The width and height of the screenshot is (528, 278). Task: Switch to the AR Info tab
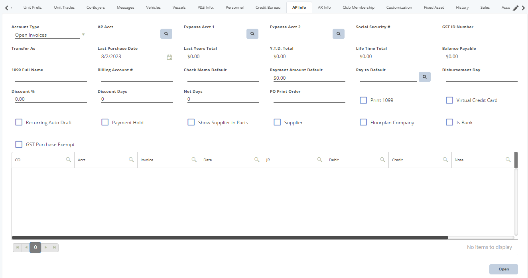point(324,7)
